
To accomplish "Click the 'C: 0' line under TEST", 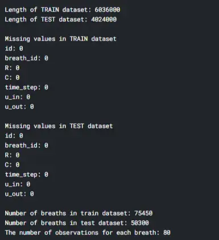I will pyautogui.click(x=12, y=165).
